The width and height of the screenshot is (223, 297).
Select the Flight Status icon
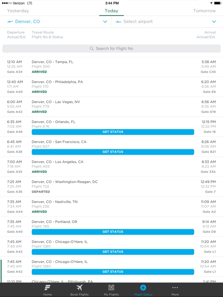(x=143, y=288)
